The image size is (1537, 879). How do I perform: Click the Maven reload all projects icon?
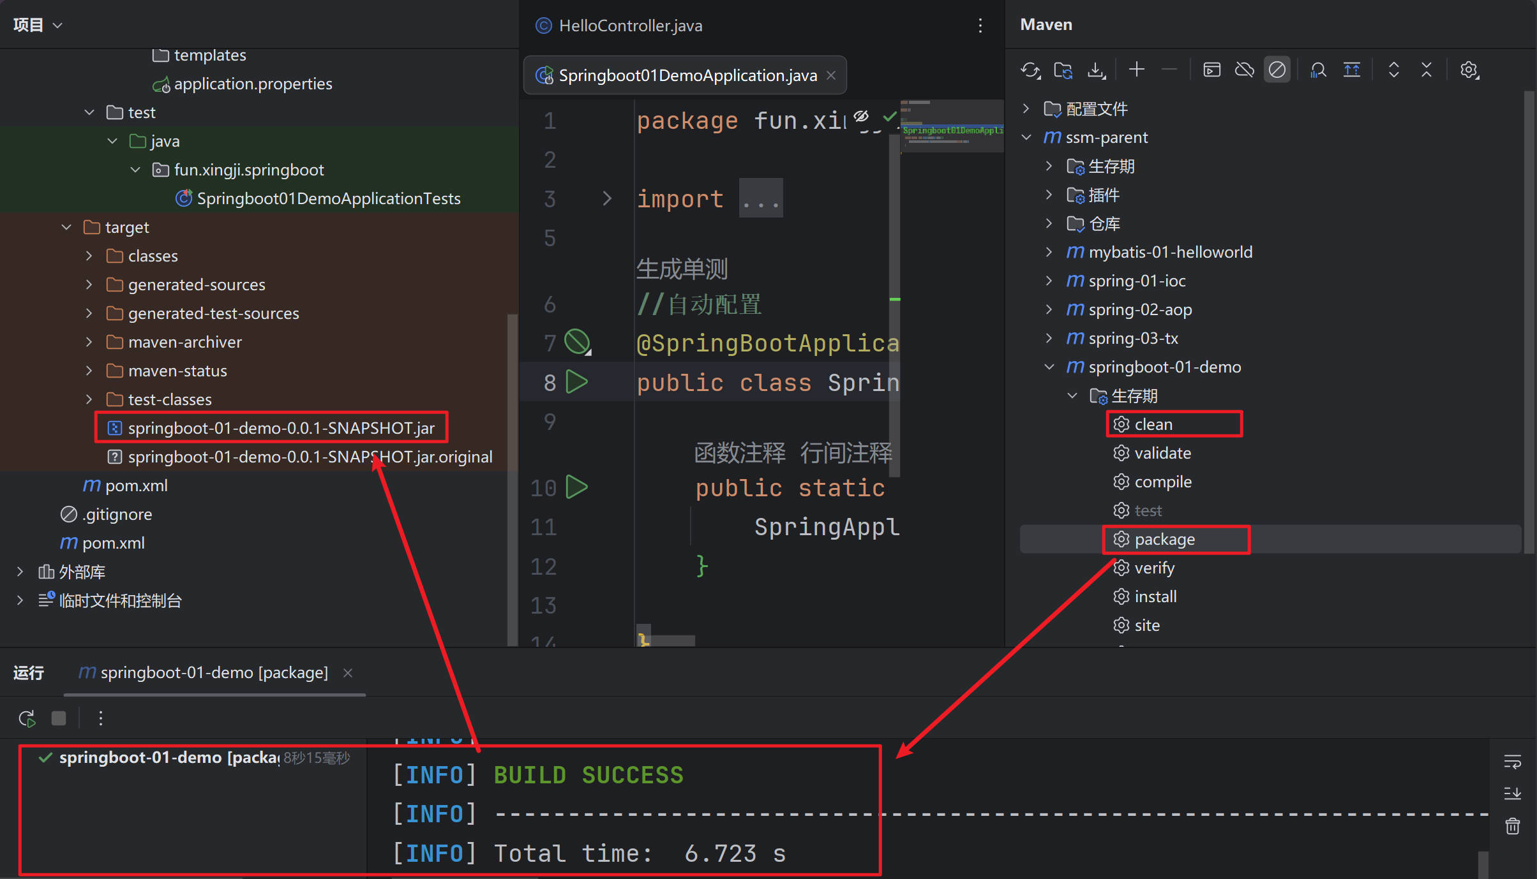click(x=1030, y=70)
